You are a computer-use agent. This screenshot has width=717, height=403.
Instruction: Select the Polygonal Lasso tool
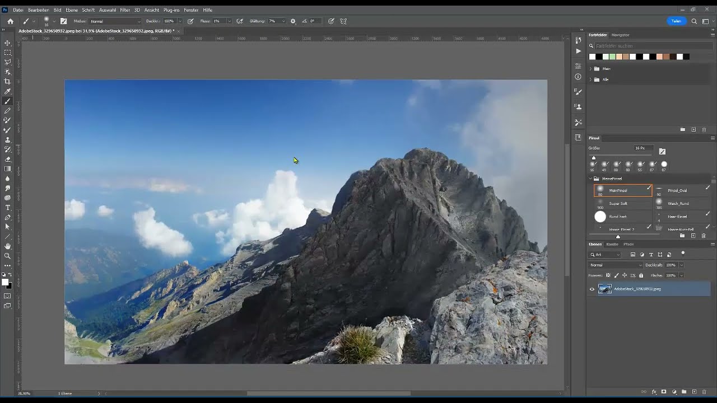(x=7, y=62)
